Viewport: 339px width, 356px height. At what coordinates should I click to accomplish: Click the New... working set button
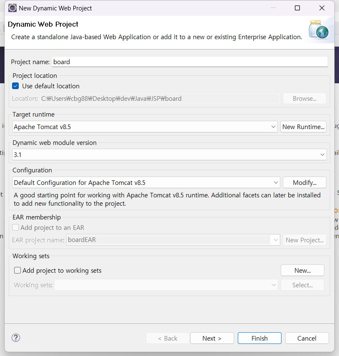point(302,270)
